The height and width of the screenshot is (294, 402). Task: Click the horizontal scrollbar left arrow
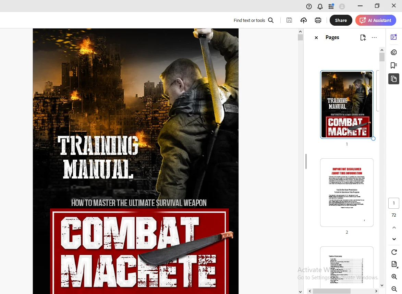310,291
